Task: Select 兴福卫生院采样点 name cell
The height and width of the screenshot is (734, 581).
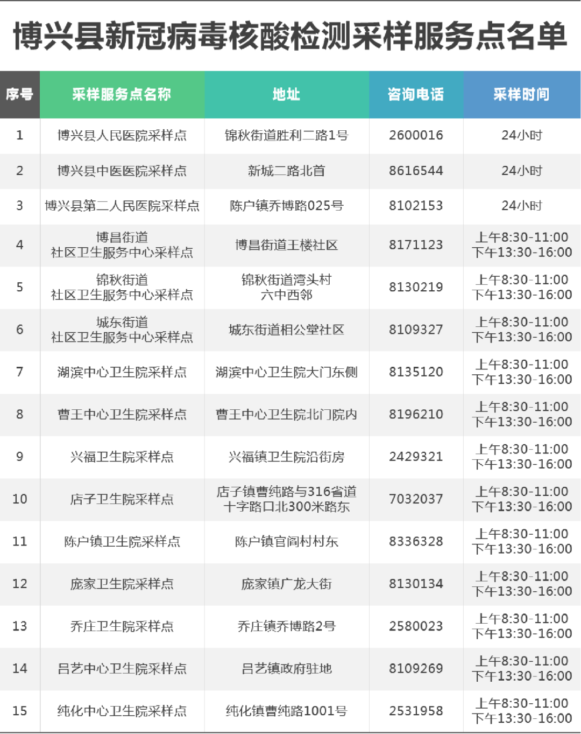Action: pyautogui.click(x=122, y=457)
